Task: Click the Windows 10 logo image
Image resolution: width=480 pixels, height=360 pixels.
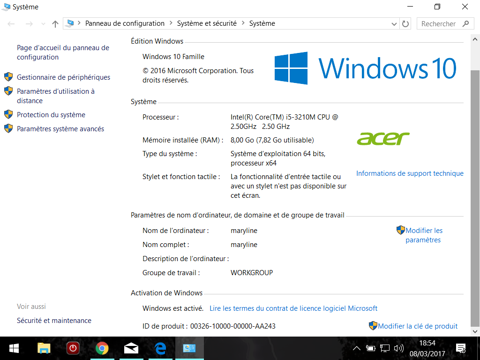Action: click(365, 68)
